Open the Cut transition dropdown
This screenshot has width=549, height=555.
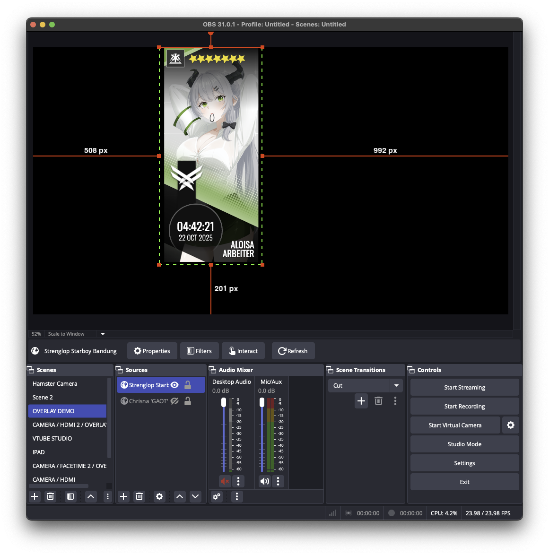click(x=396, y=385)
